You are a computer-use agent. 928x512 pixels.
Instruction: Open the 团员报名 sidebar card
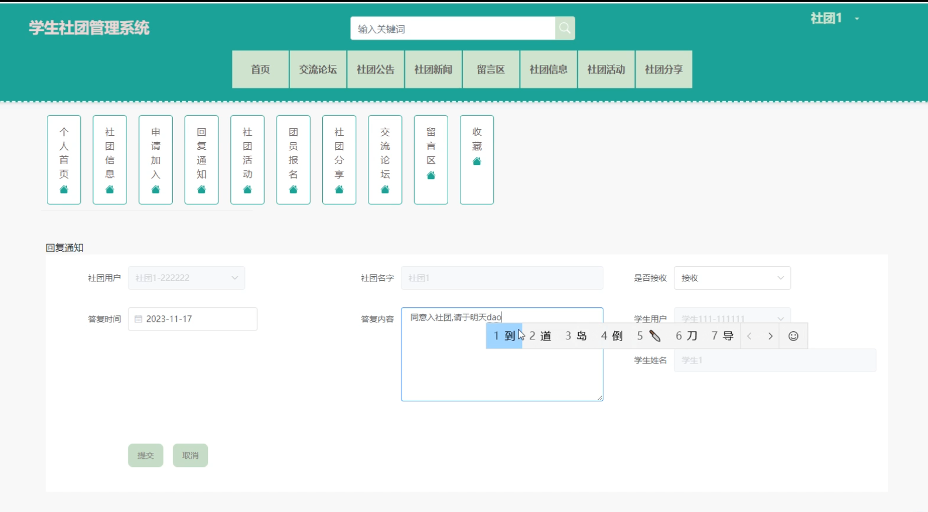(x=294, y=160)
